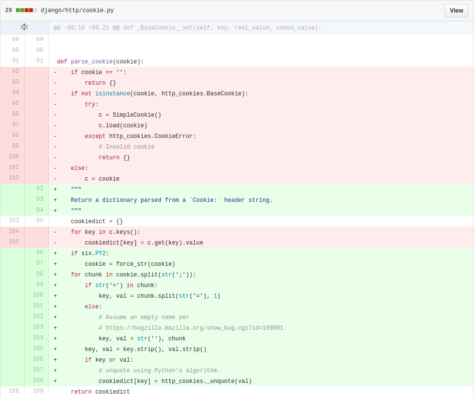Click the added line 'if six.PY2:'
This screenshot has height=397, width=474.
[x=90, y=253]
